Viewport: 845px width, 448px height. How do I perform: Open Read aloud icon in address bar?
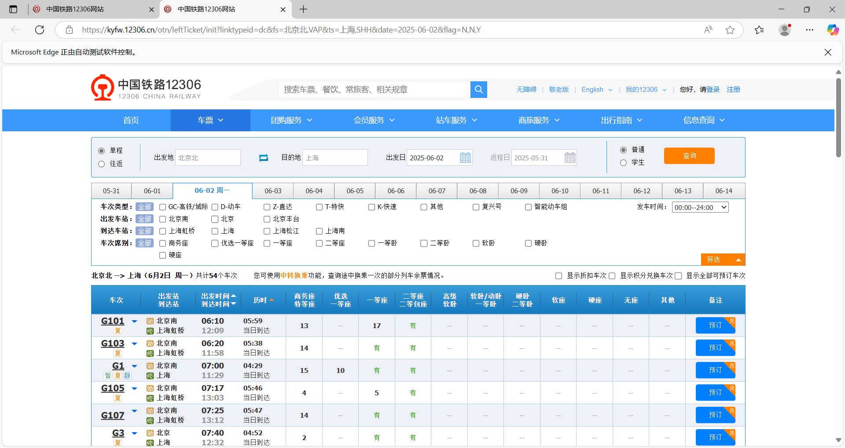pos(708,30)
